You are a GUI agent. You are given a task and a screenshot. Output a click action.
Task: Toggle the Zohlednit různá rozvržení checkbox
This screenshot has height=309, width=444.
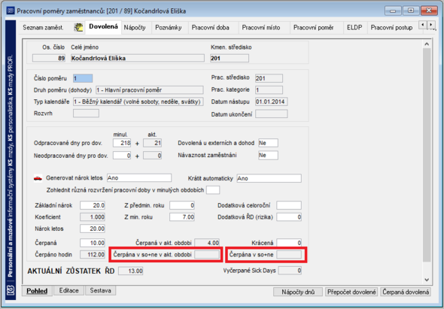213,190
